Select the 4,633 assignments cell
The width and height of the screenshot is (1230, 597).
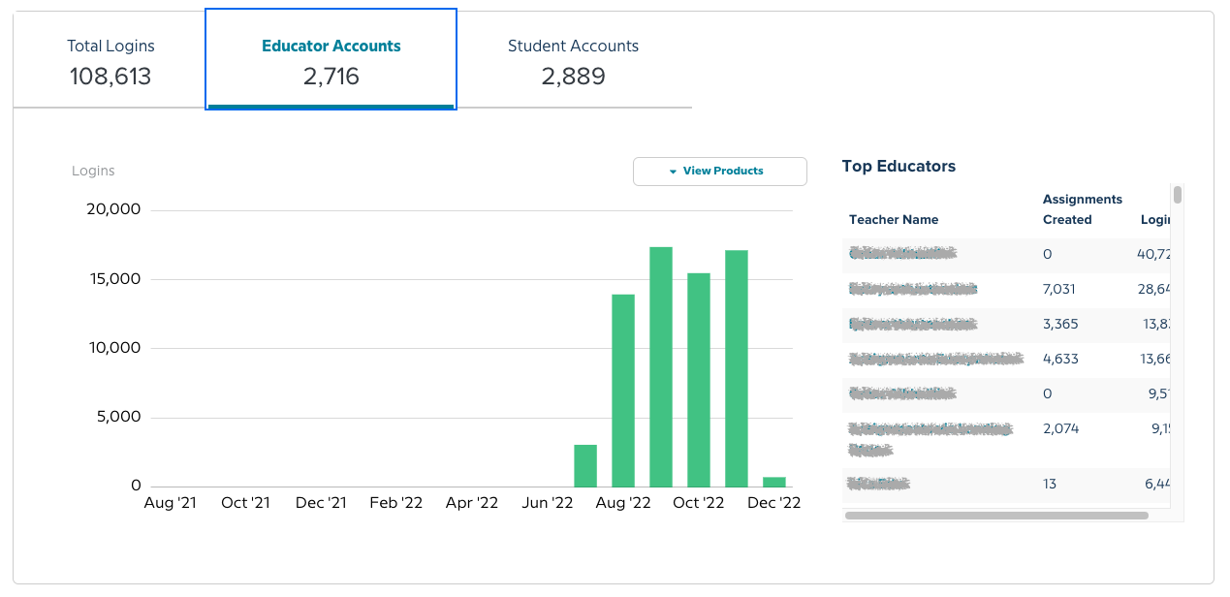click(1060, 359)
